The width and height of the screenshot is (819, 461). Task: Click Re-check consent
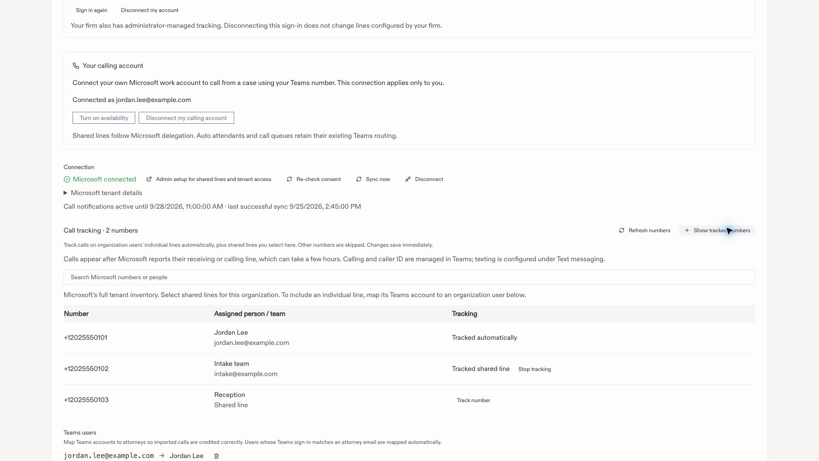click(314, 179)
